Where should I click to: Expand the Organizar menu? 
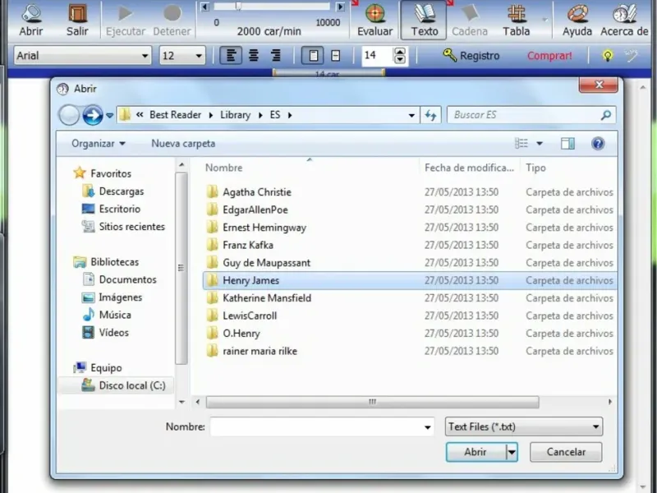point(99,143)
